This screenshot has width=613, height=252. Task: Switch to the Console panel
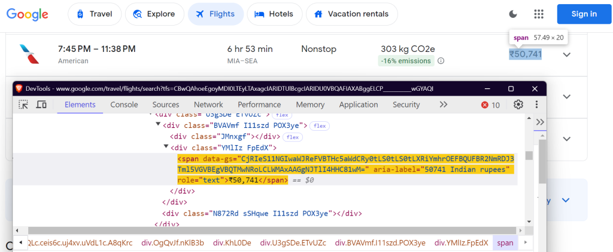pyautogui.click(x=125, y=105)
